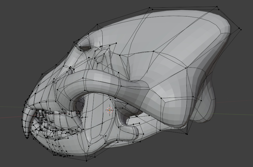Screen dimensions: 253x167
Task: Select the lowest cage vertex under the jaw
Action: coord(87,160)
